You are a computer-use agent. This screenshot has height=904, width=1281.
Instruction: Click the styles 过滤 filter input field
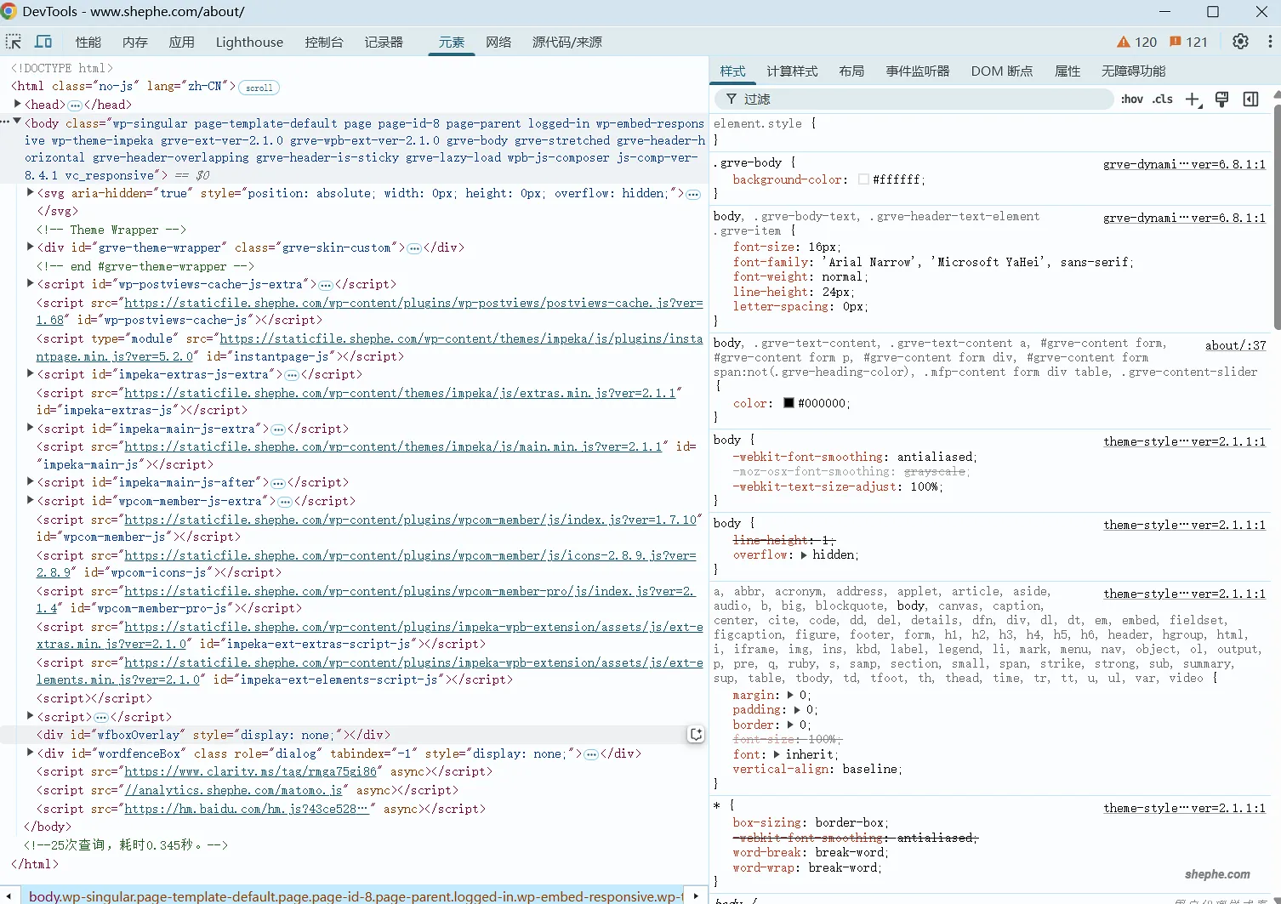tap(851, 99)
